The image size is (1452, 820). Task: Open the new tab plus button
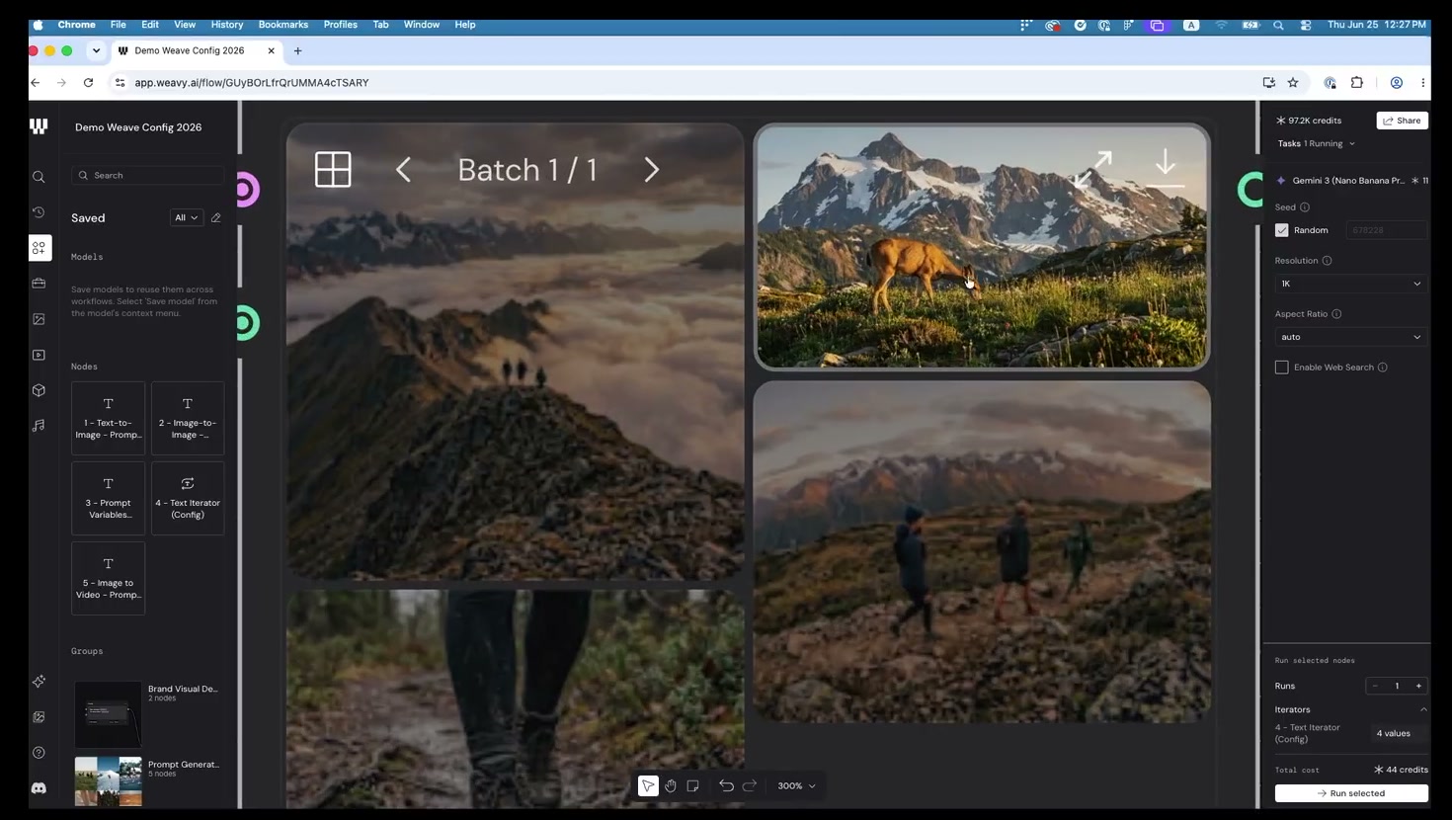297,50
